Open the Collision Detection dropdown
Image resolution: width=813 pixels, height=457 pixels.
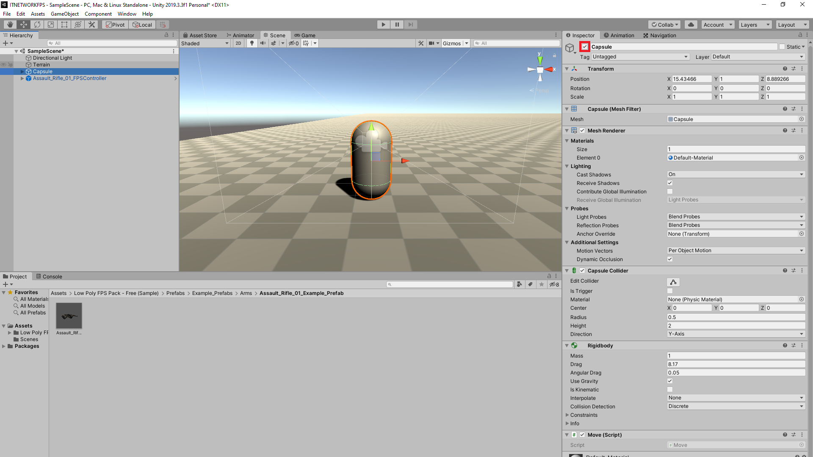pyautogui.click(x=736, y=406)
